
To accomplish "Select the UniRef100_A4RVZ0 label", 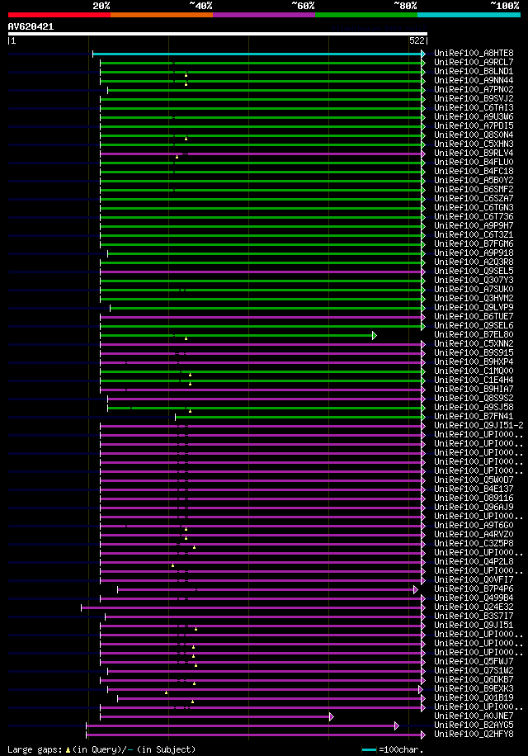I will (474, 535).
